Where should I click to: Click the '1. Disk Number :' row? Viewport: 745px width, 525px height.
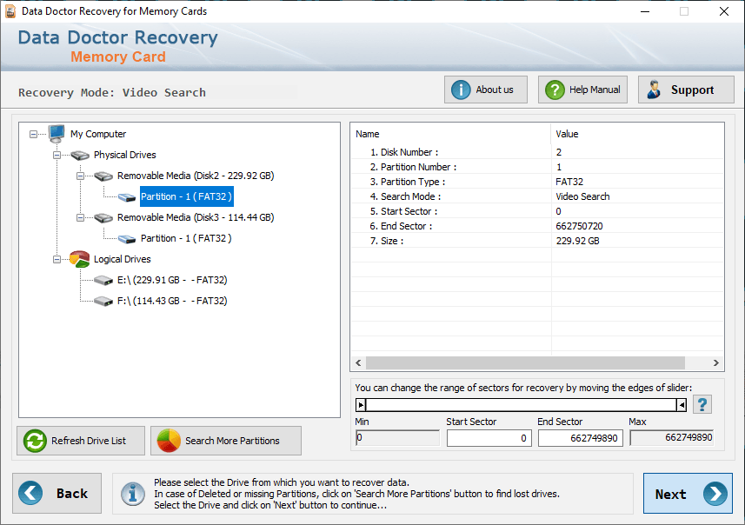pos(537,152)
